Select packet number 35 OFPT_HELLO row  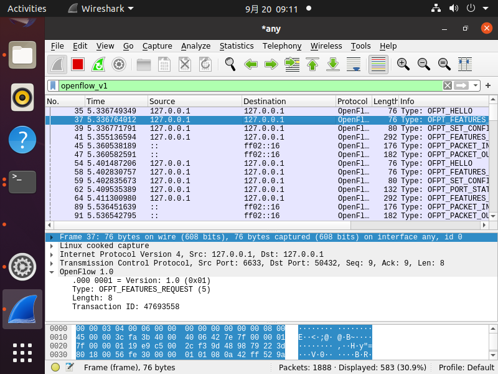[267, 111]
